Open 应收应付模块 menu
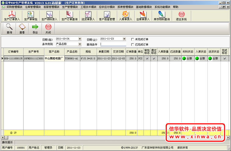This screenshot has width=231, height=151. tap(107, 7)
